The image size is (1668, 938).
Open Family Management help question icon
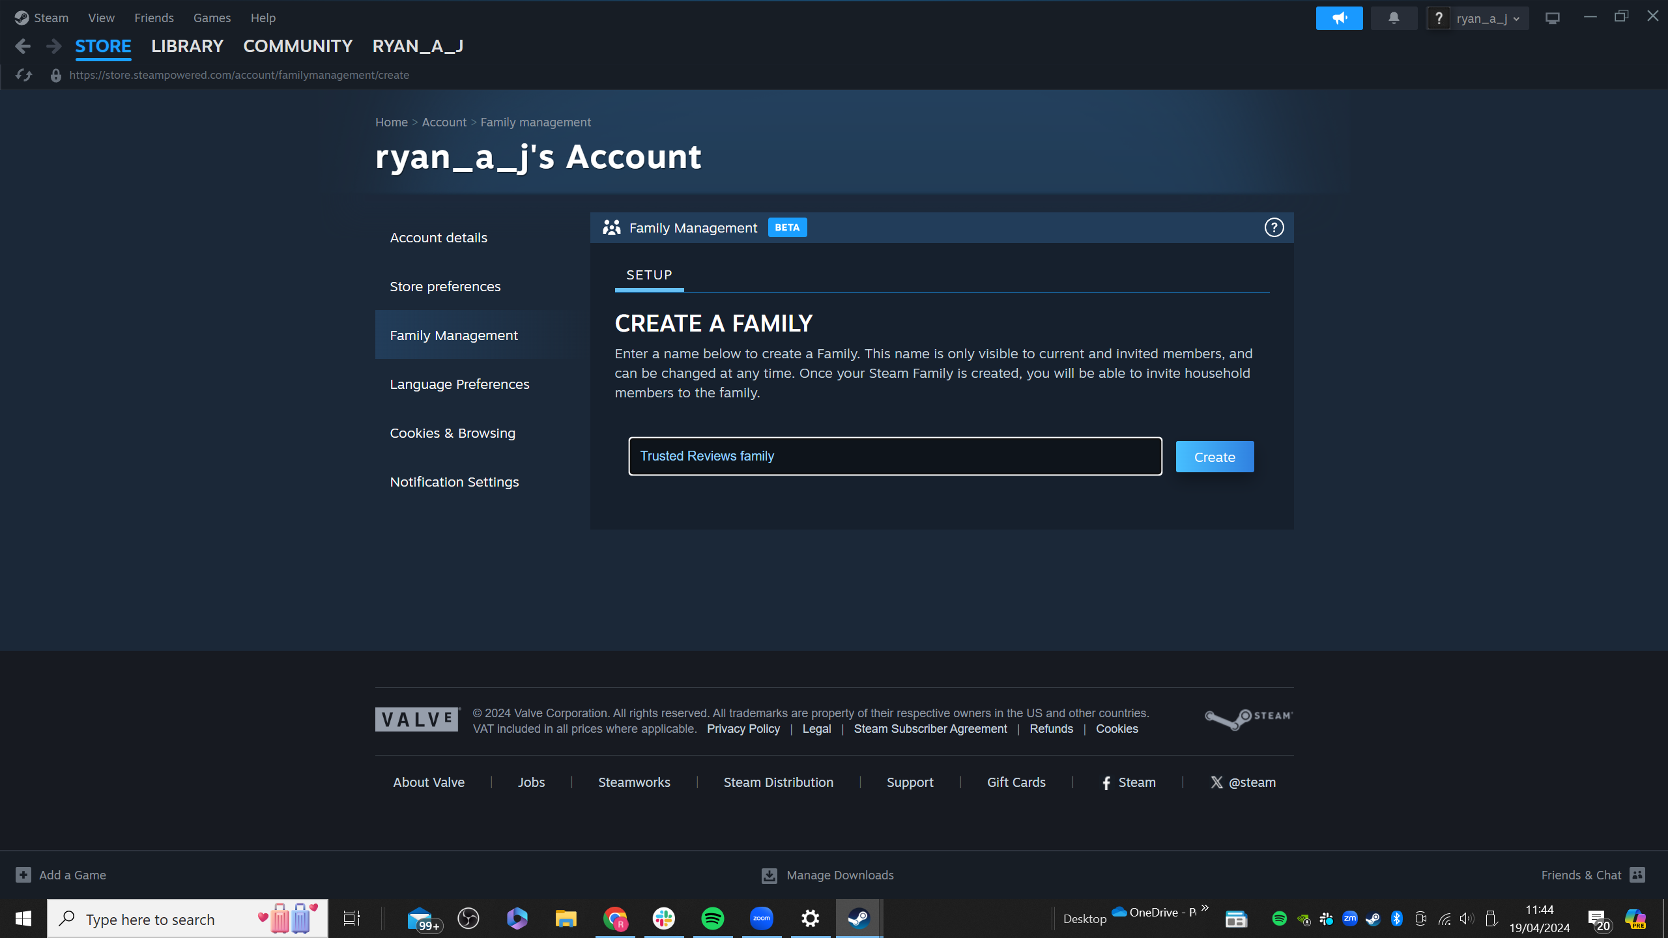(1274, 227)
